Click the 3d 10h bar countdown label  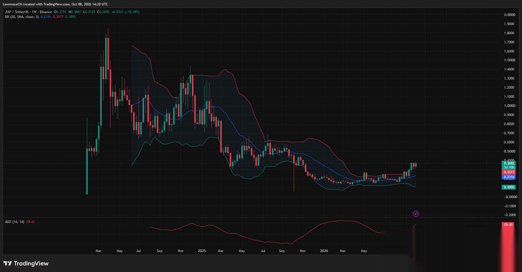pyautogui.click(x=509, y=167)
